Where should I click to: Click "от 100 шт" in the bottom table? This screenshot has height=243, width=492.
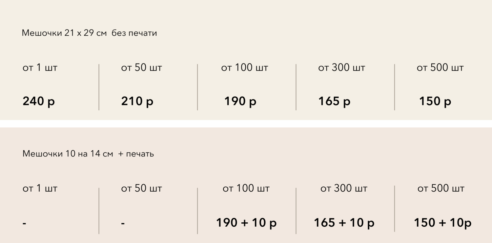[246, 189]
